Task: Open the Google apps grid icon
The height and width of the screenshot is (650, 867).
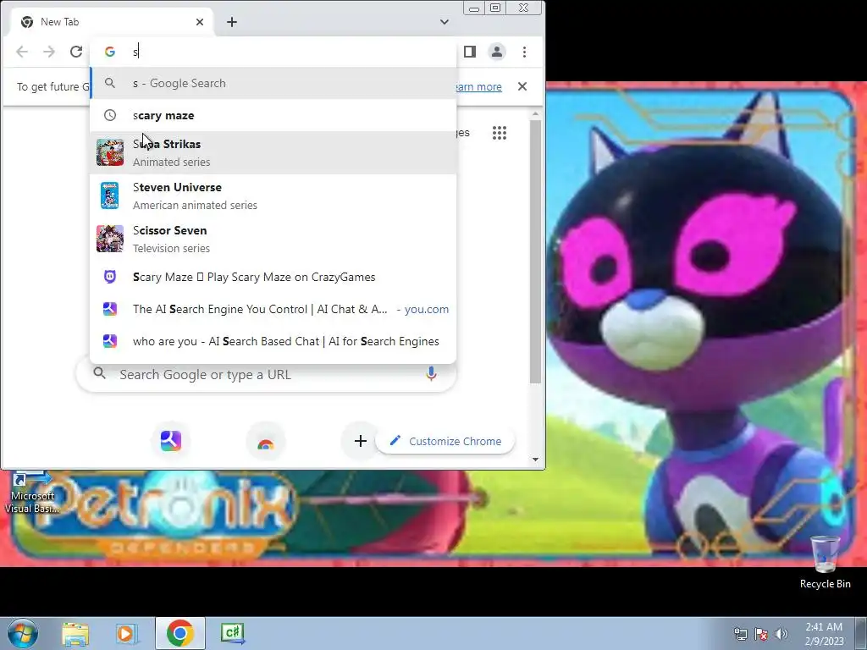Action: pyautogui.click(x=500, y=133)
